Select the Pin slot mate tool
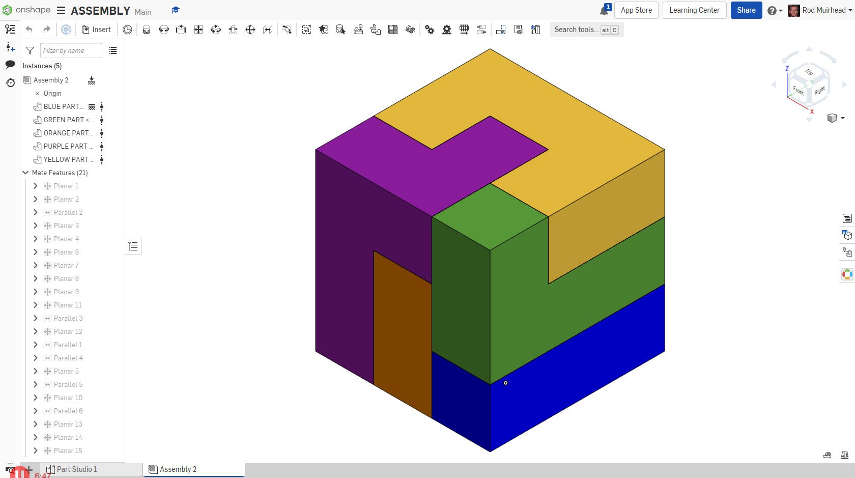Screen dimensions: 855x478 coord(233,30)
